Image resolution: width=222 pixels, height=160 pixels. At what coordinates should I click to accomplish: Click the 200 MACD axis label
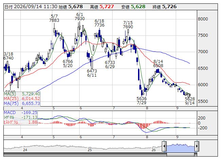(x=202, y=118)
